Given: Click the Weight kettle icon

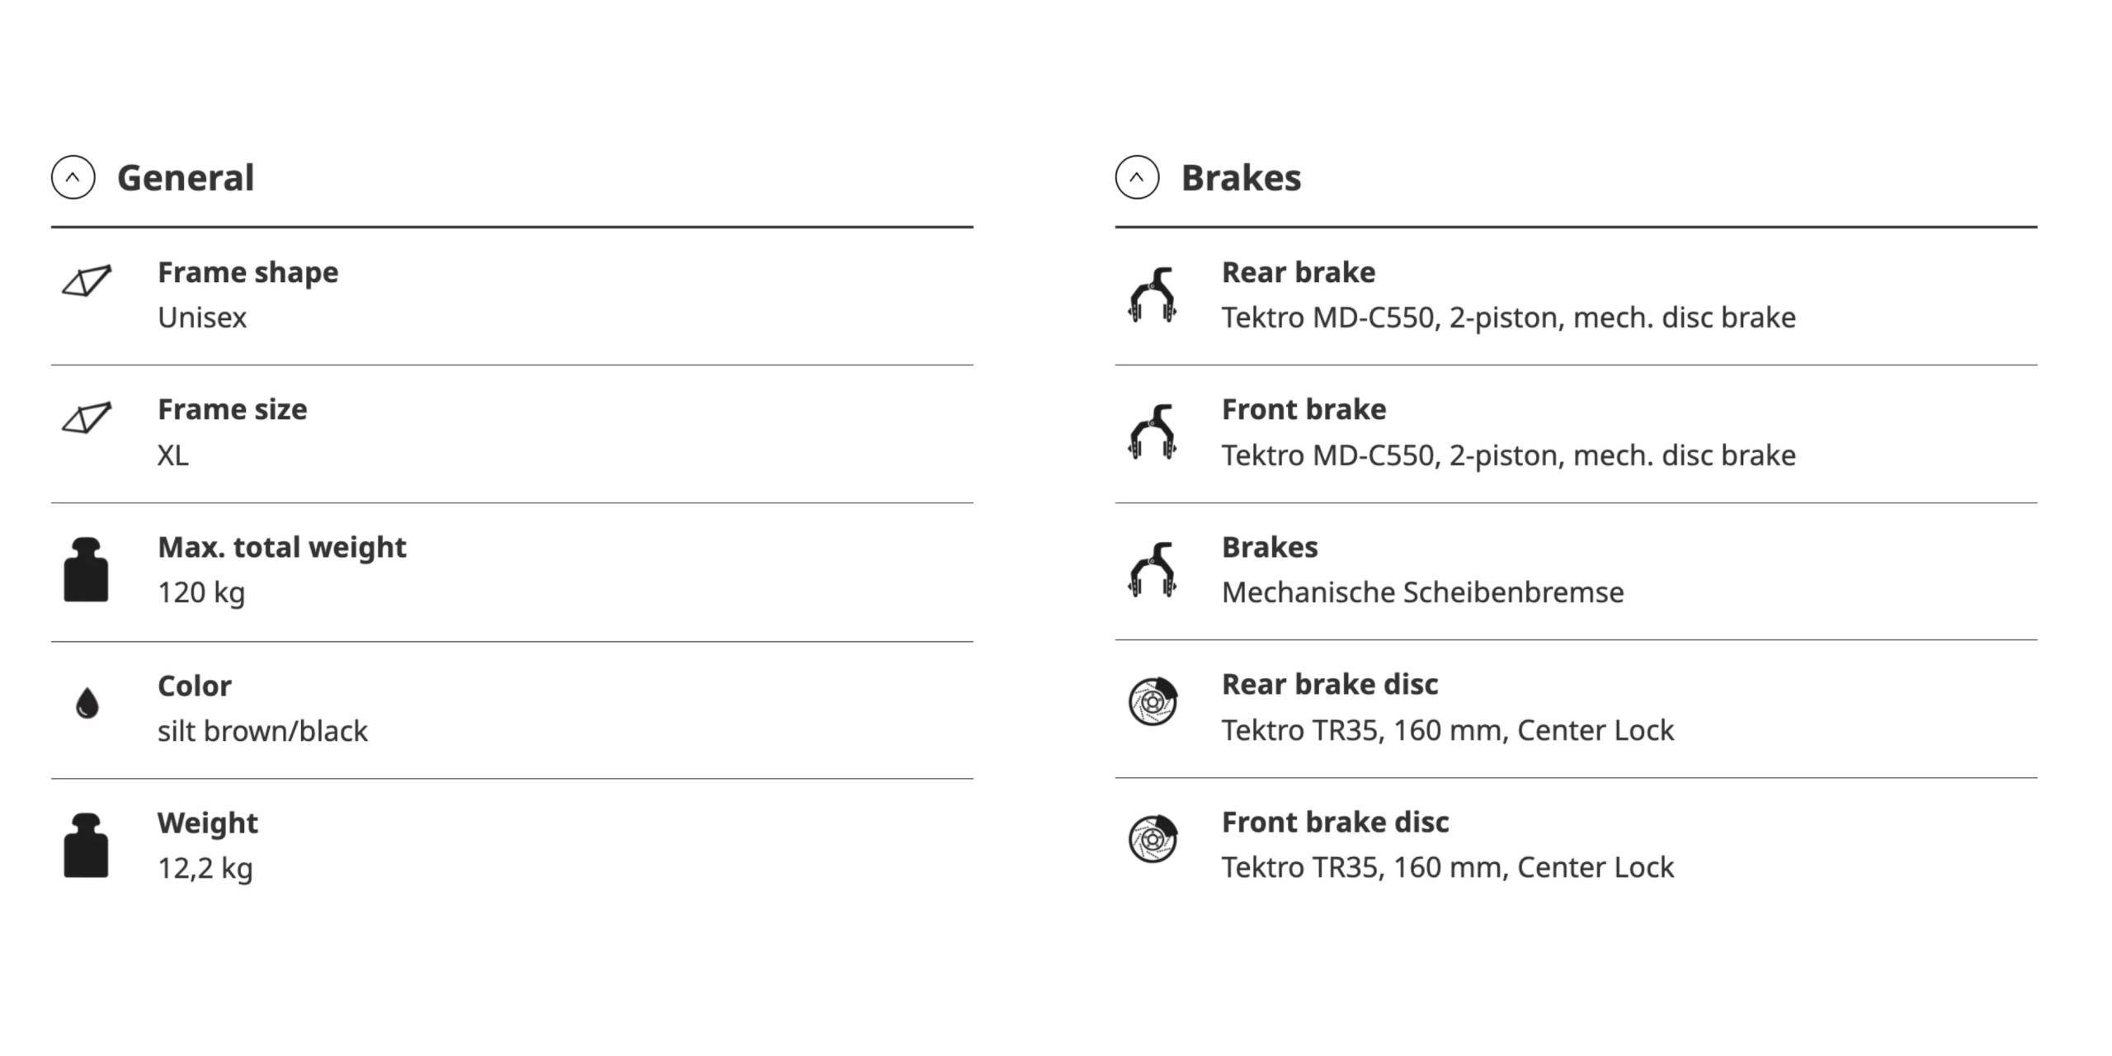Looking at the screenshot, I should click(86, 845).
